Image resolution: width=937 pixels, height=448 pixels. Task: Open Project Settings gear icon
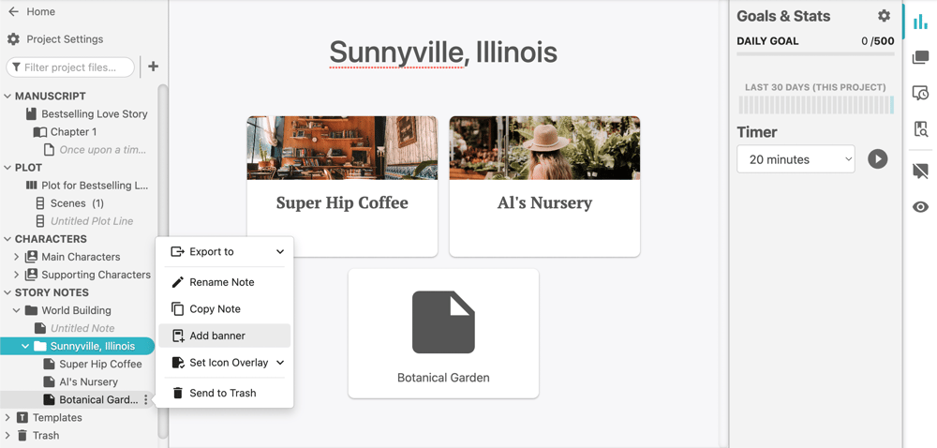click(x=13, y=39)
